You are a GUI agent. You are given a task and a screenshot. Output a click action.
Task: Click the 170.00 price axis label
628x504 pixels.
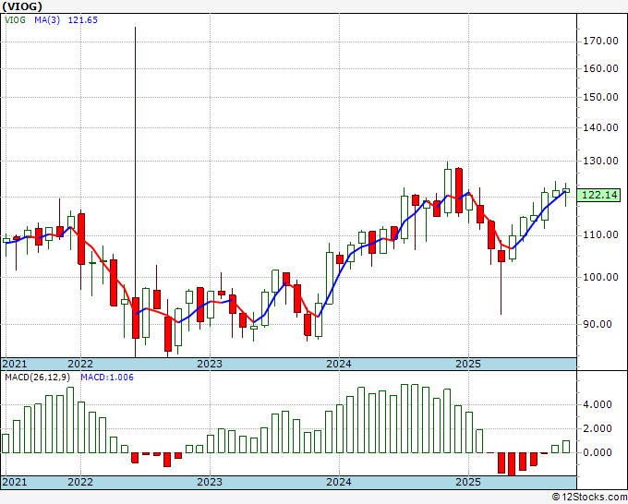pos(599,41)
